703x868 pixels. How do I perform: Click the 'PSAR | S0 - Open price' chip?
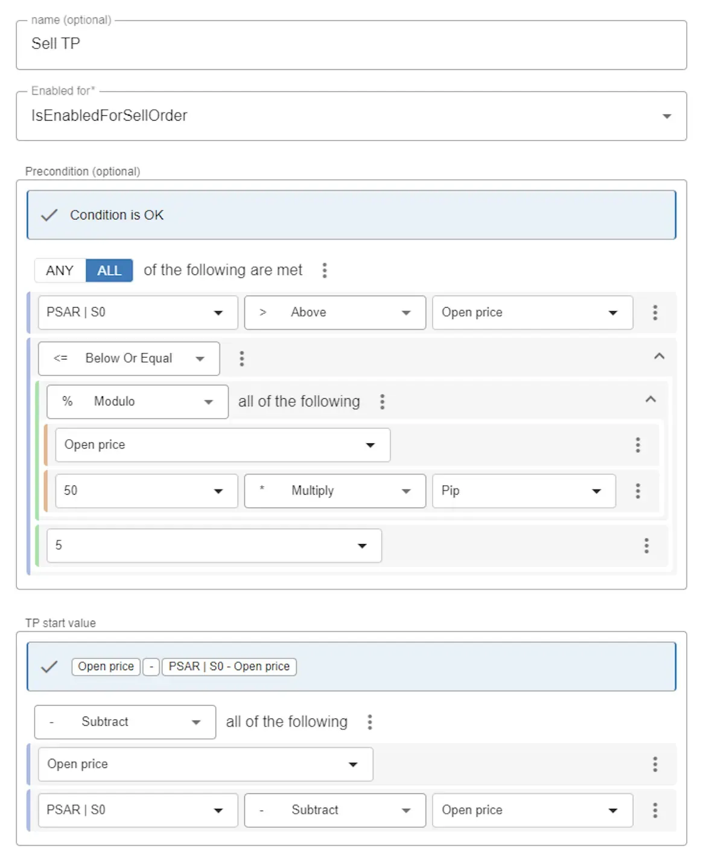pyautogui.click(x=229, y=667)
